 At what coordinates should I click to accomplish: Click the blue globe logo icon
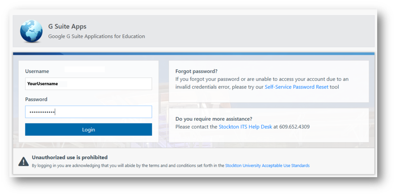click(31, 31)
